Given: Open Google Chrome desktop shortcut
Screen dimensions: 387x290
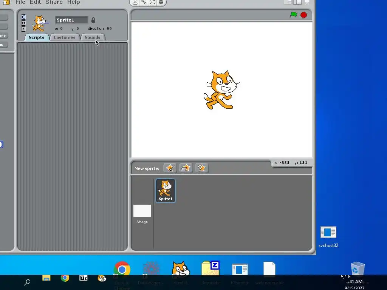Looking at the screenshot, I should pos(122,270).
